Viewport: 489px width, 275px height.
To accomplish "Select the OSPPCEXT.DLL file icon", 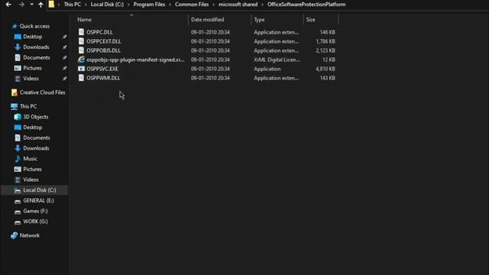I will [x=82, y=41].
